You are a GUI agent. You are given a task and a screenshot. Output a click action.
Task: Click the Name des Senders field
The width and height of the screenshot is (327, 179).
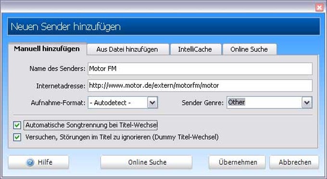(200, 69)
